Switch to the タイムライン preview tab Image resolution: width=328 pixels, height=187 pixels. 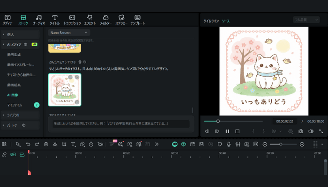(210, 22)
